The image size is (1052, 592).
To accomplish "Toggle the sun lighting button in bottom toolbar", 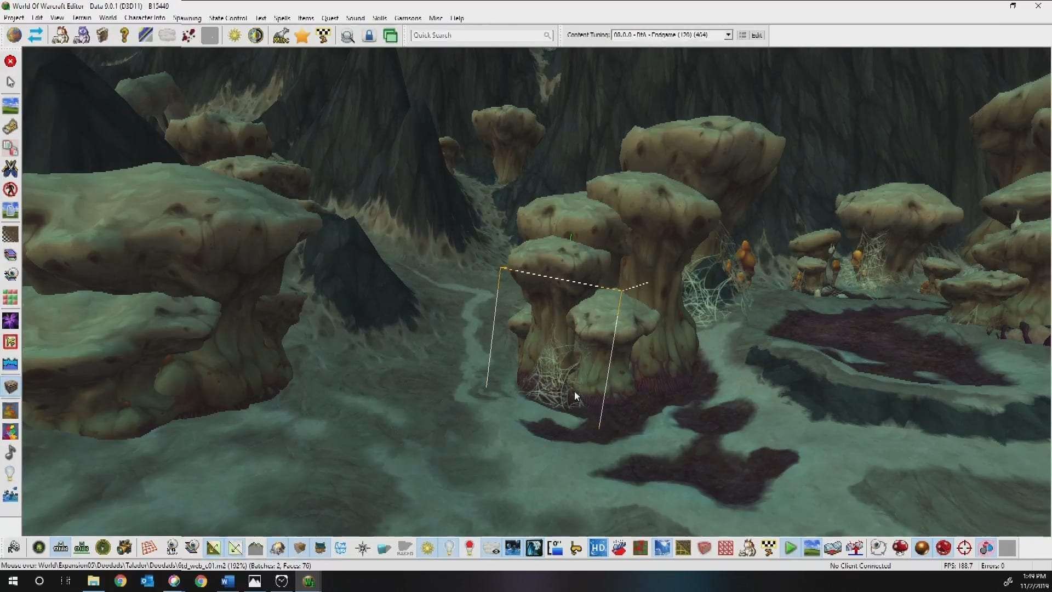I will pyautogui.click(x=427, y=548).
